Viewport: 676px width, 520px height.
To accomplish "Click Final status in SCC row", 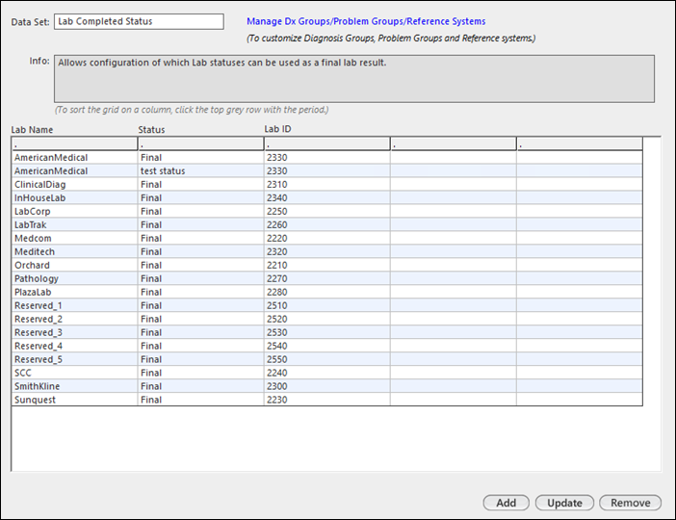I will [200, 373].
